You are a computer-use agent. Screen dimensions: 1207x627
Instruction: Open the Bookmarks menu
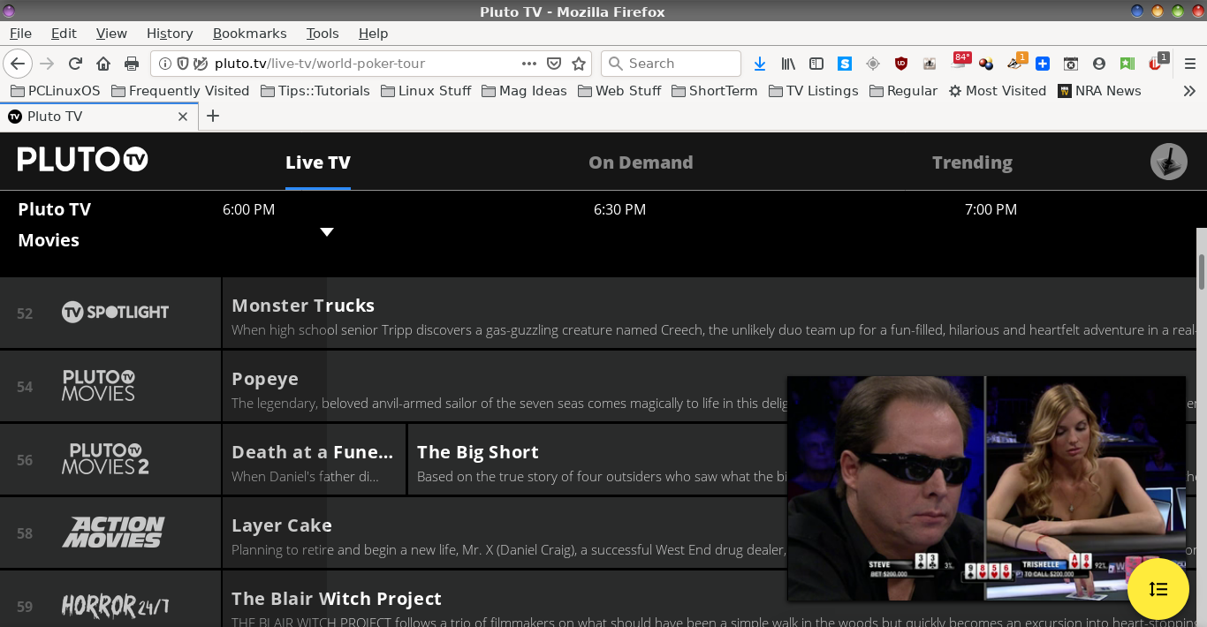[250, 34]
